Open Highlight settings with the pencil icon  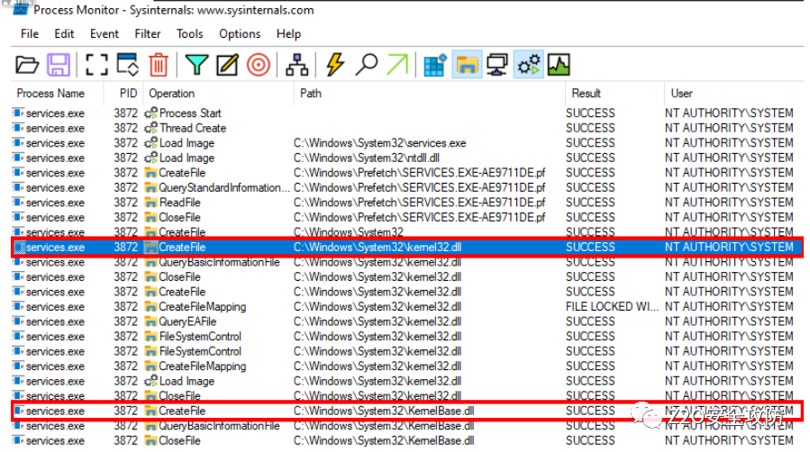(227, 65)
